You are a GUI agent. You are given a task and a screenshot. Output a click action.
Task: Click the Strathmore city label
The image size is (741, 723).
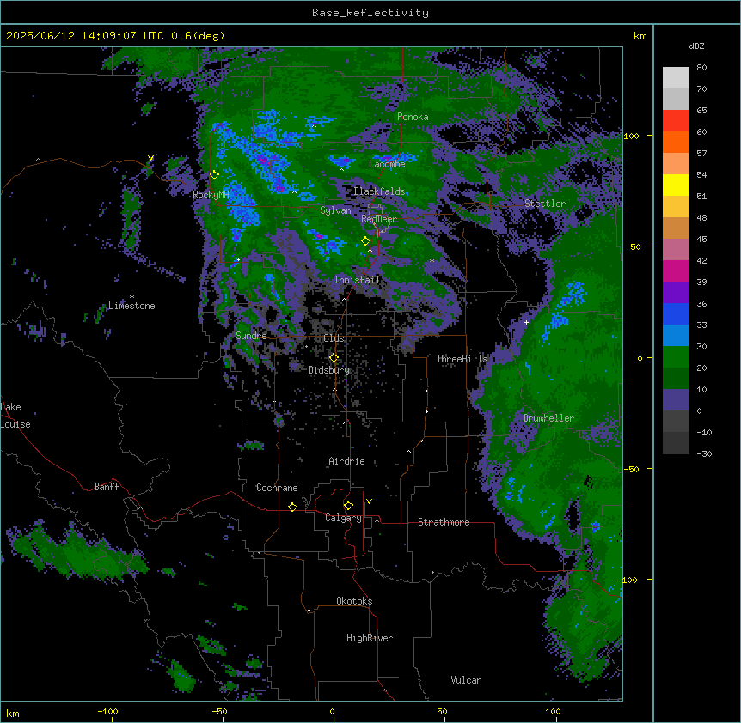(x=444, y=522)
